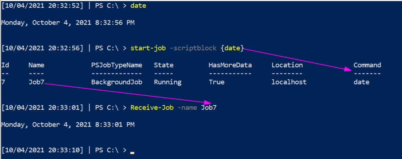Click the blinking cursor at the last prompt
Screen dimensions: 402x159
[x=132, y=152]
